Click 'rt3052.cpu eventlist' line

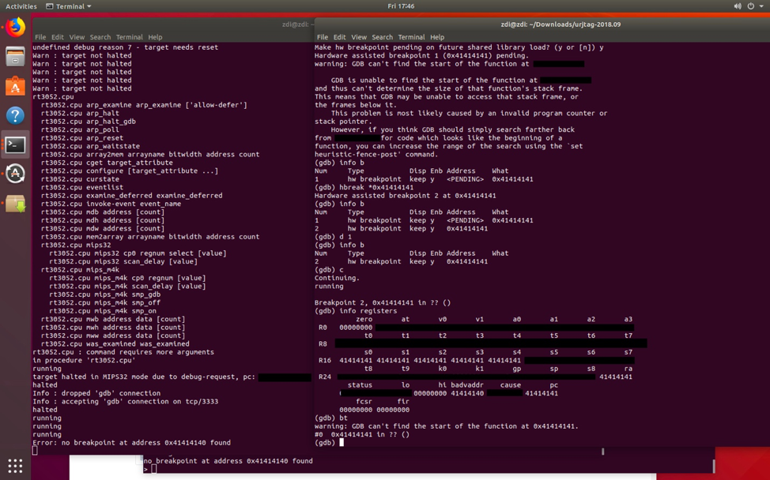point(82,187)
